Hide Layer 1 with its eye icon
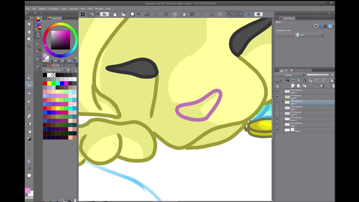 pyautogui.click(x=277, y=124)
